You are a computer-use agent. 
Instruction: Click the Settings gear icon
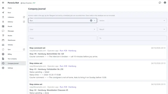point(3,68)
